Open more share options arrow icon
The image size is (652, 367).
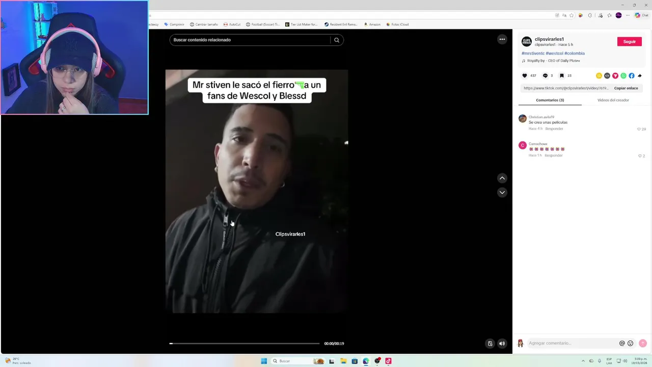640,75
